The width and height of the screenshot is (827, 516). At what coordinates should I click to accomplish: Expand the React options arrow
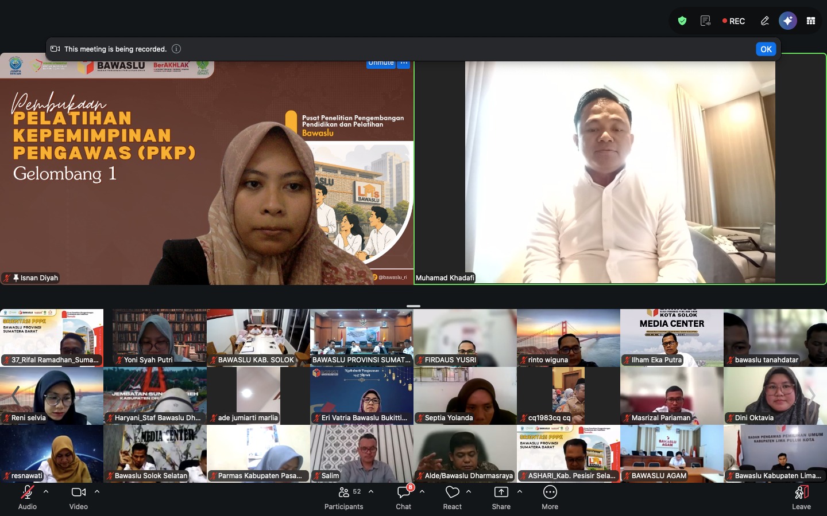click(x=469, y=492)
